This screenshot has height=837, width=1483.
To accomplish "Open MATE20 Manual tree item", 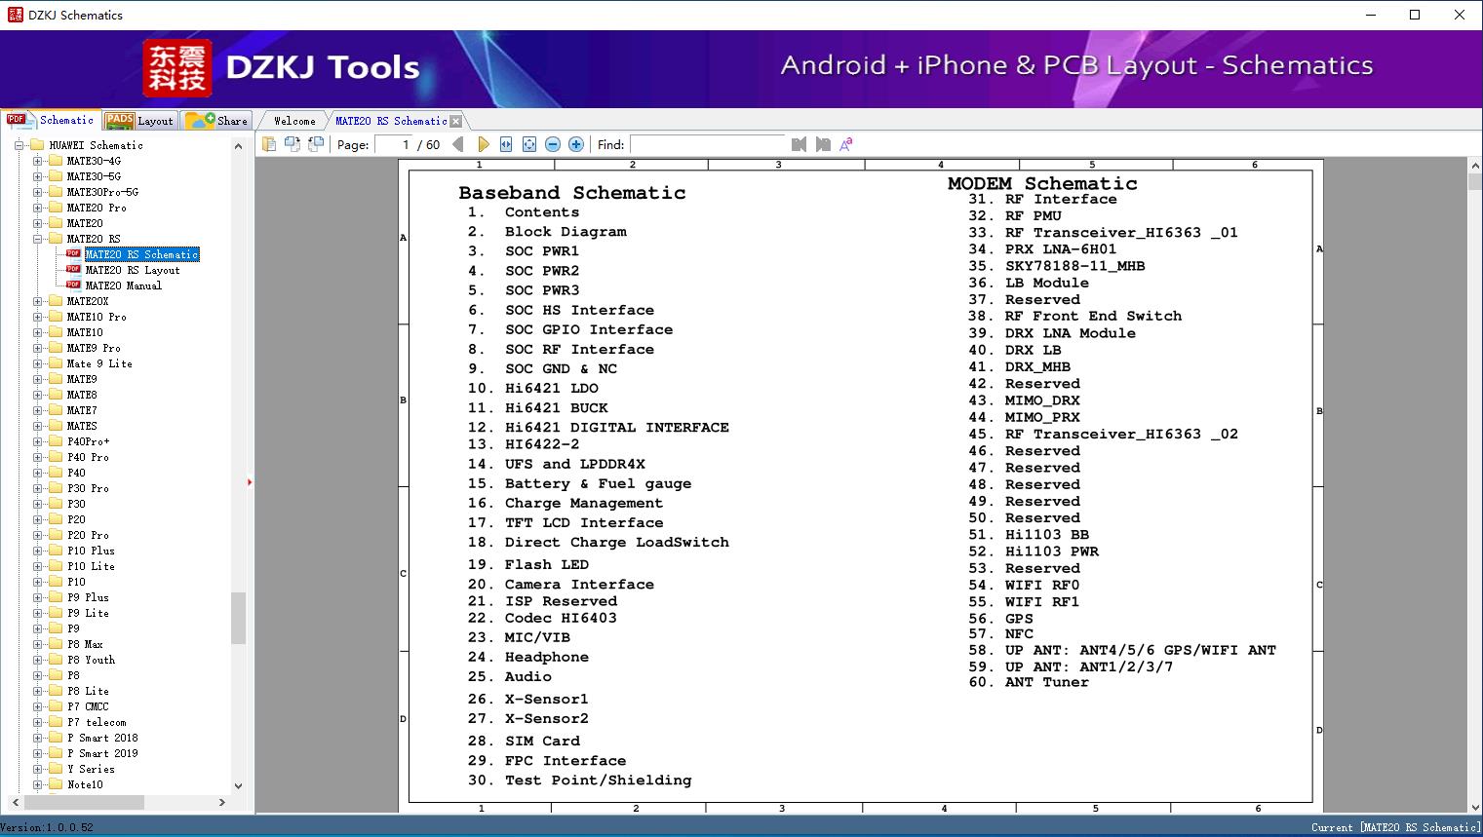I will (x=124, y=285).
